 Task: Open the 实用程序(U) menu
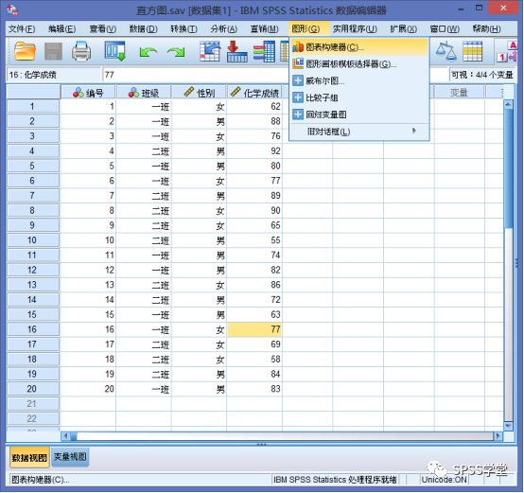click(355, 29)
